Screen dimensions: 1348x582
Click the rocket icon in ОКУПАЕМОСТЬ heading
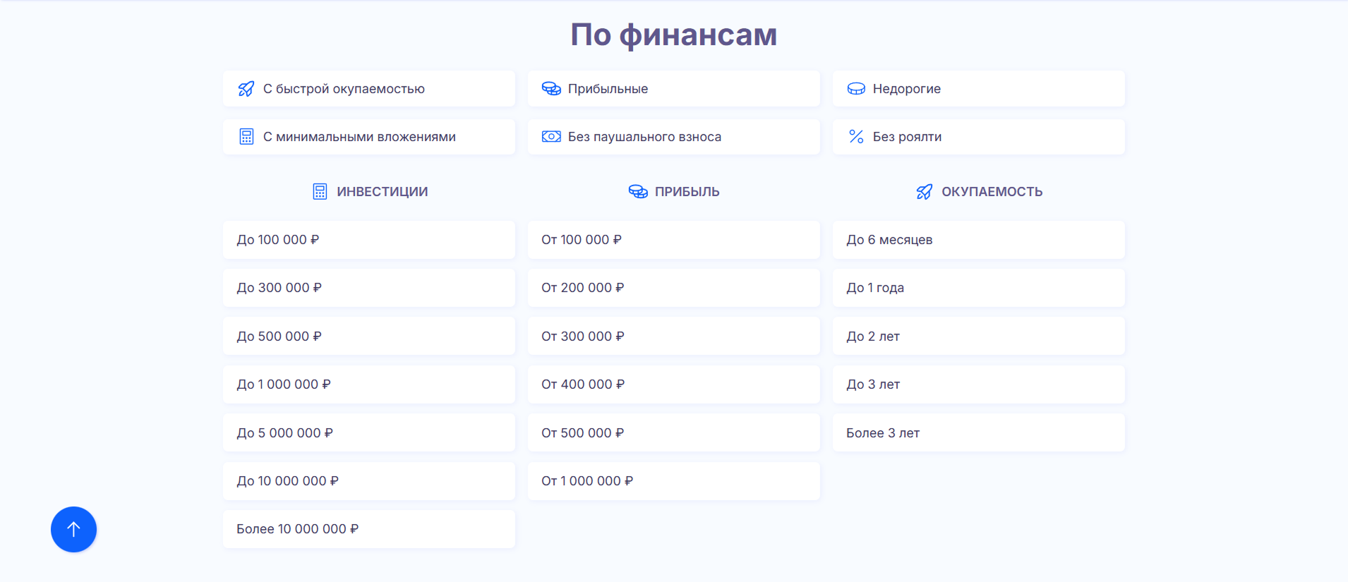[925, 192]
